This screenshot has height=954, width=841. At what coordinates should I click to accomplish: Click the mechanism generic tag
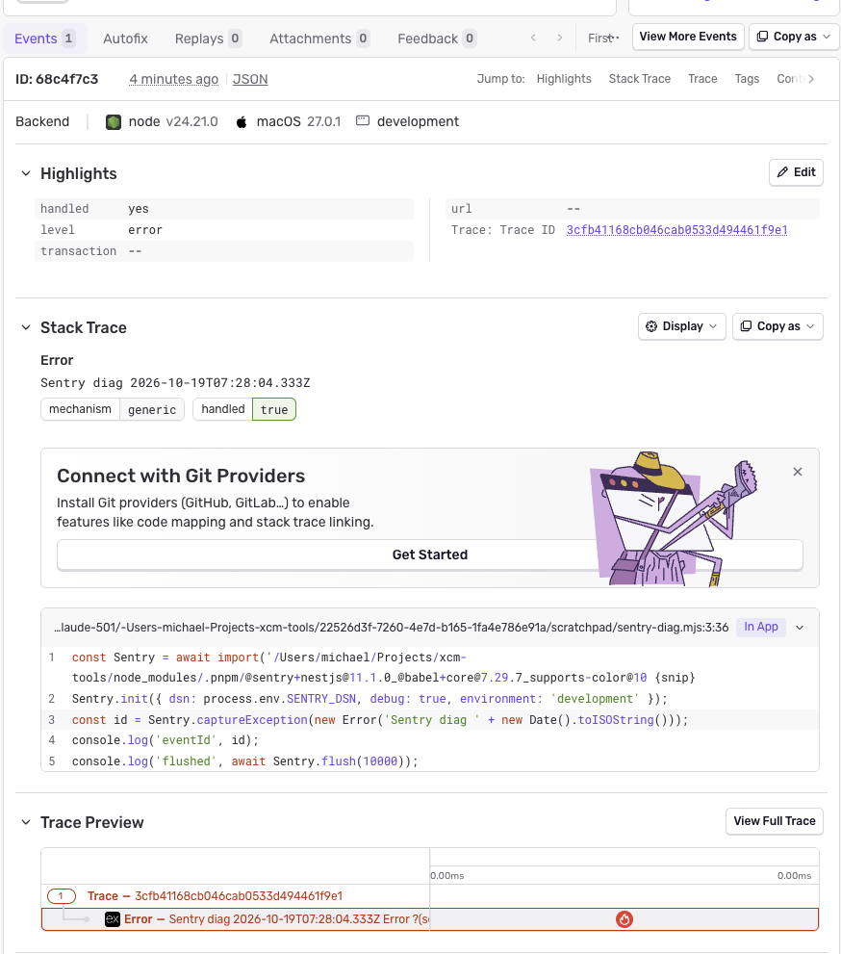click(x=113, y=409)
